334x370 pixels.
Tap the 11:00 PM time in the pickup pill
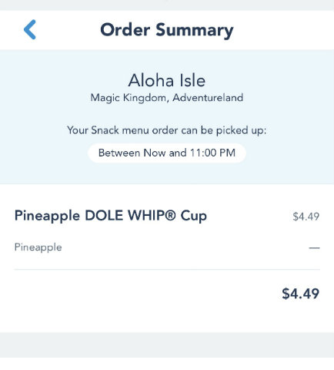212,153
